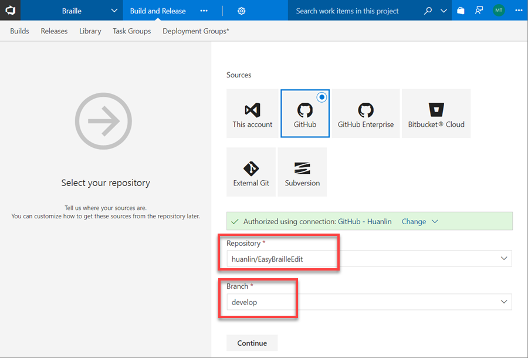Expand the search options chevron
Viewport: 528px width, 358px height.
click(x=444, y=11)
